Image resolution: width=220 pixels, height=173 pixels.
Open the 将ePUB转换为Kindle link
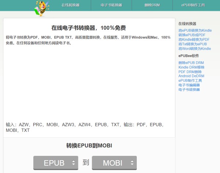point(195,30)
